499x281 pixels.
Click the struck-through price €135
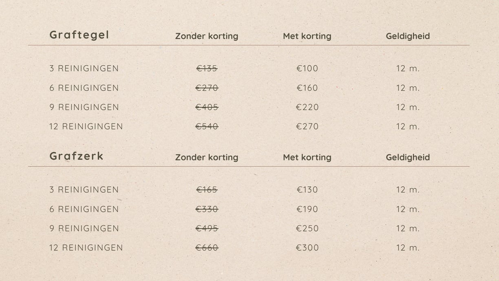coord(207,69)
